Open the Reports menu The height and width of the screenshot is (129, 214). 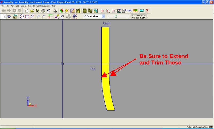pyautogui.click(x=31, y=6)
